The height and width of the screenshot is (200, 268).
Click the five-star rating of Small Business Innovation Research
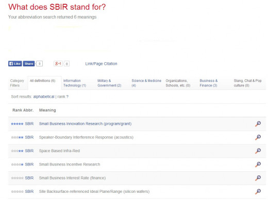pos(17,124)
